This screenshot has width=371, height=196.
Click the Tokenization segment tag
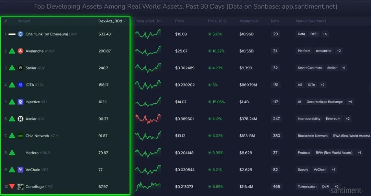(307, 186)
